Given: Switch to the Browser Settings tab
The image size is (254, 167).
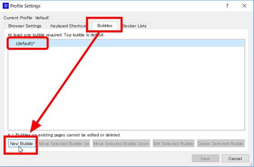Looking at the screenshot, I should click(x=25, y=26).
